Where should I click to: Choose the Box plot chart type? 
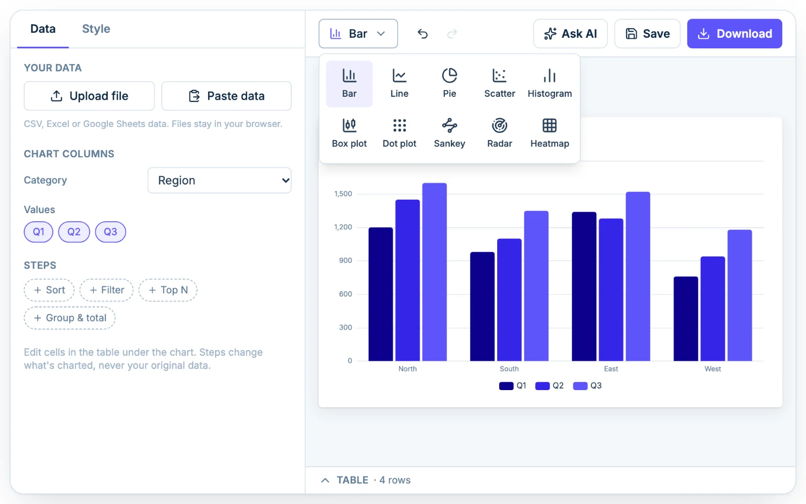coord(349,134)
